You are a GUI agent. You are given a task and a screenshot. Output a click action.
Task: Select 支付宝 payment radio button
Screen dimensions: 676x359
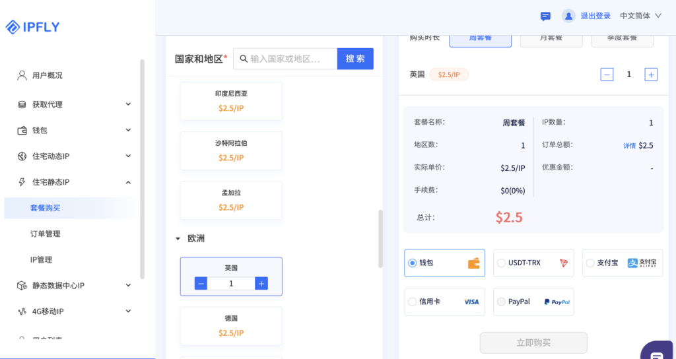[x=591, y=263]
